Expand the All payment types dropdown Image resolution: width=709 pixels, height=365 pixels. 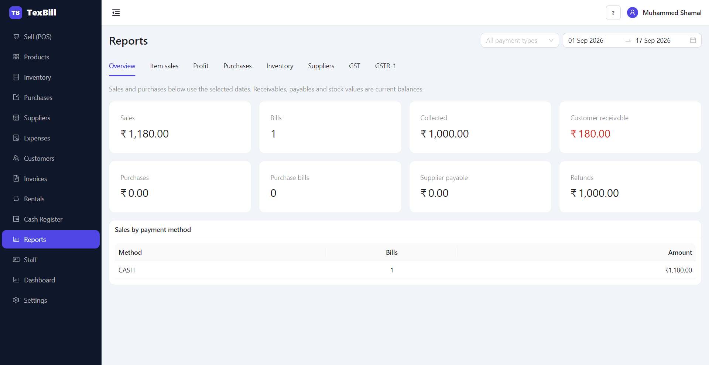pos(520,40)
